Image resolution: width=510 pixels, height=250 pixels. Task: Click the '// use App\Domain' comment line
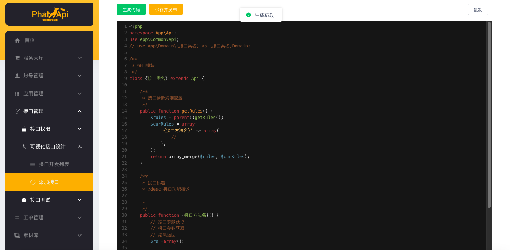point(190,46)
